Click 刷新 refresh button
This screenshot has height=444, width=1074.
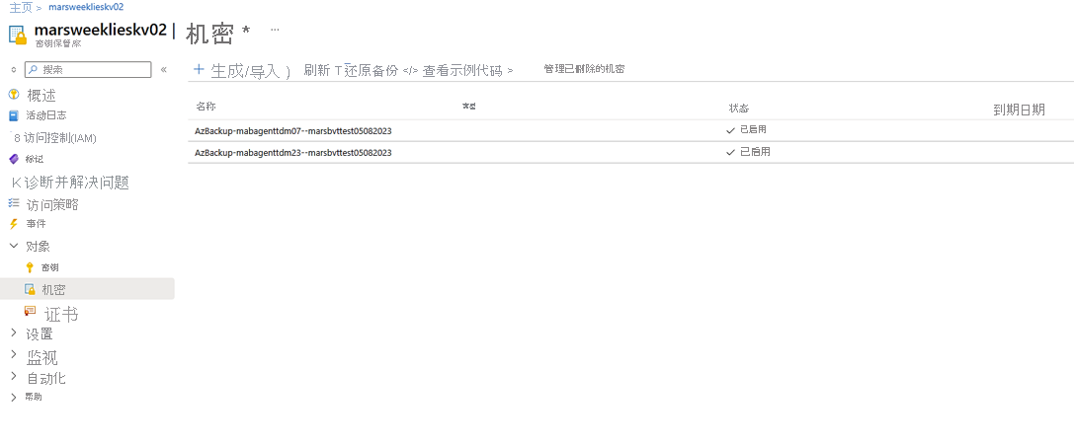(316, 70)
